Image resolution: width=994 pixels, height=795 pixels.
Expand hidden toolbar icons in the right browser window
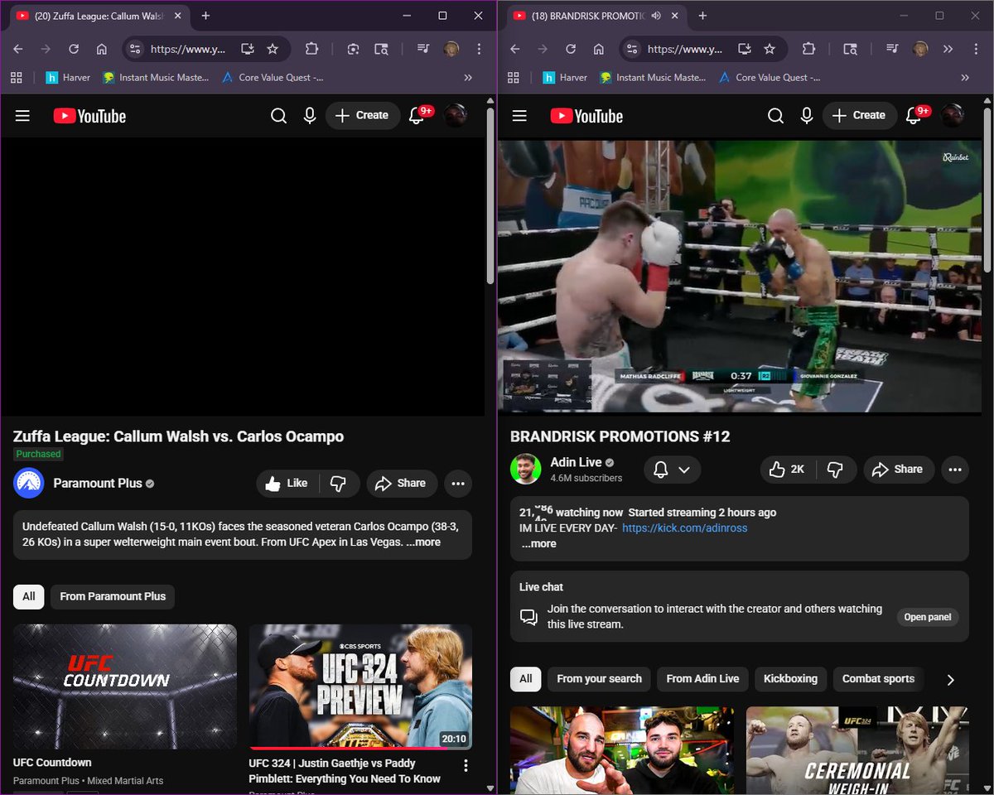(948, 49)
